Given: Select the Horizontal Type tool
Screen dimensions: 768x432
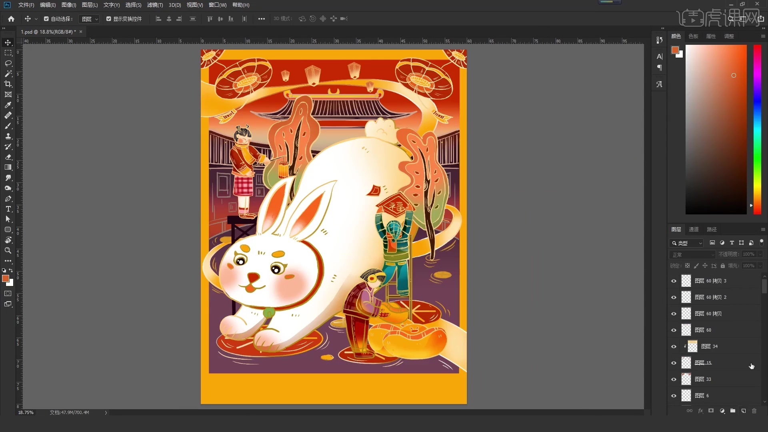Looking at the screenshot, I should (8, 209).
